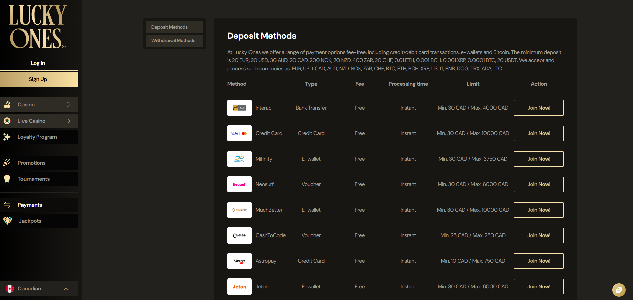
Task: Expand the Live Casino menu chevron
Action: (69, 121)
